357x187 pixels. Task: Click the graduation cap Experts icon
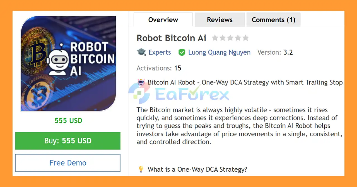pos(141,52)
